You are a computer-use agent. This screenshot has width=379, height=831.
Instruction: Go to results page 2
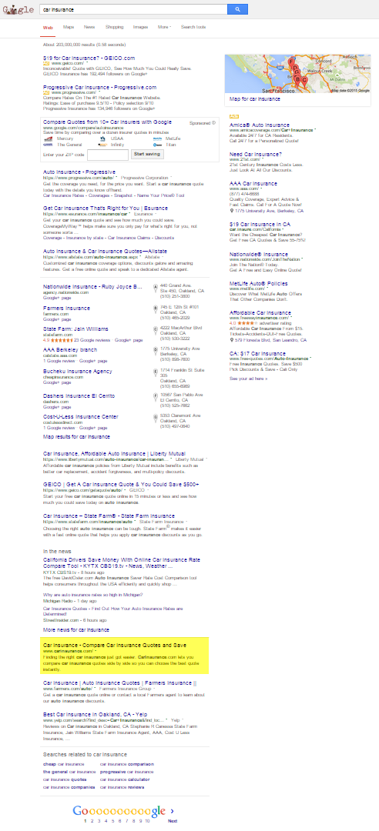pos(92,821)
